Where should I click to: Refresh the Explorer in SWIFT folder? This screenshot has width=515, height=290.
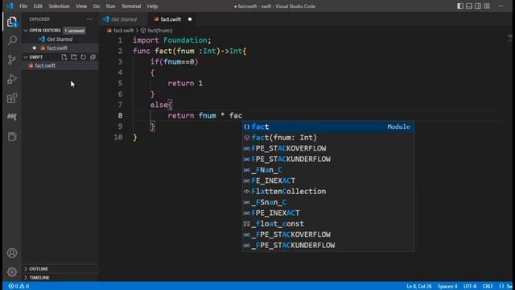tap(84, 57)
